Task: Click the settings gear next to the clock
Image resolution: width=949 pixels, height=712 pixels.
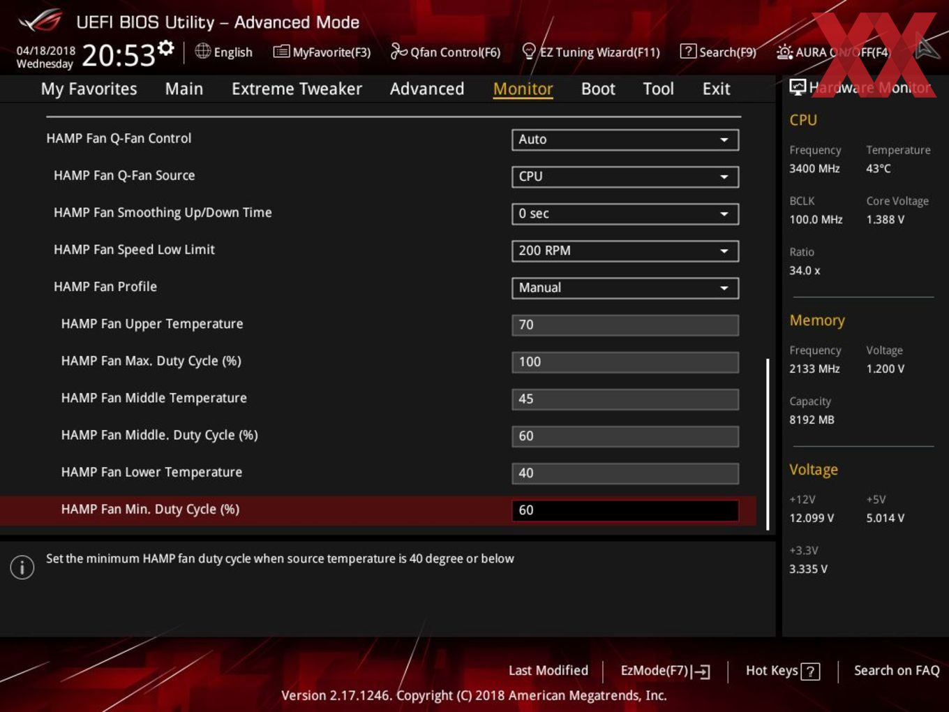Action: 165,48
